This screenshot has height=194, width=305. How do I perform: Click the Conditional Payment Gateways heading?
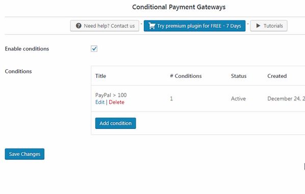[x=179, y=7]
